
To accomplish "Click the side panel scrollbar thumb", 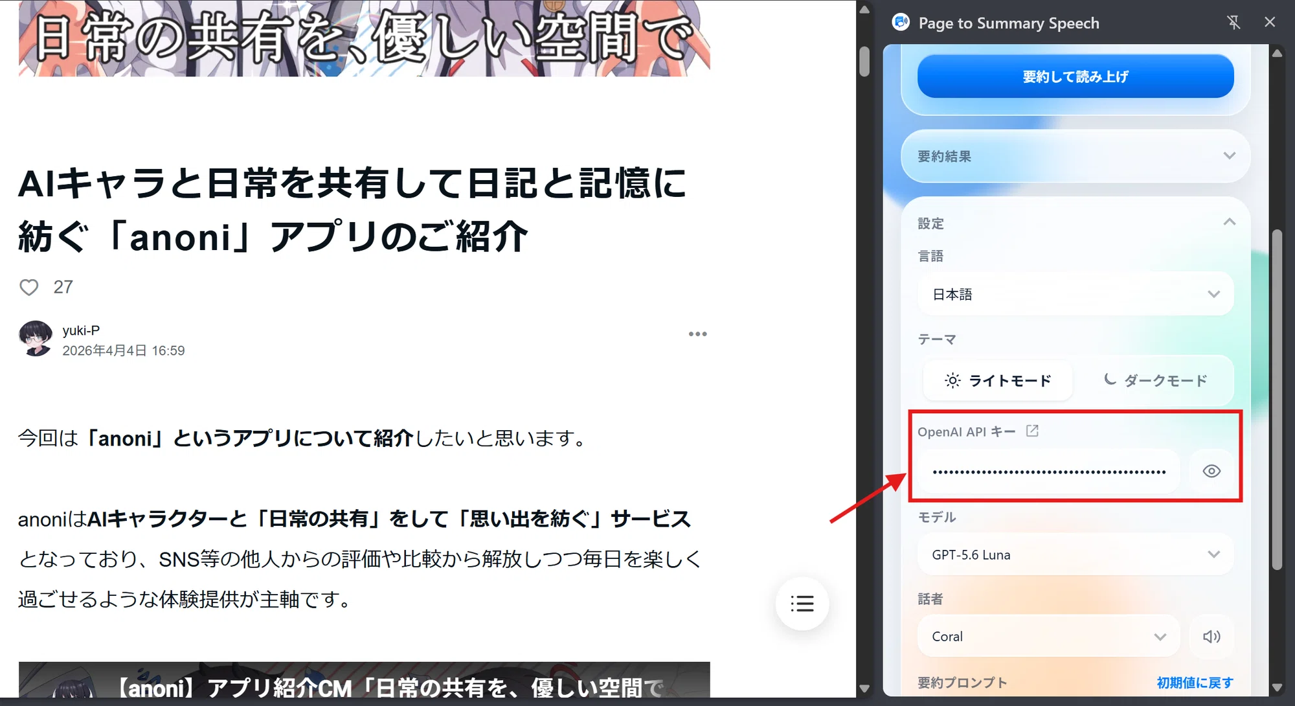I will coord(1277,400).
